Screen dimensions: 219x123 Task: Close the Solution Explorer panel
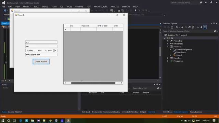click(217, 23)
